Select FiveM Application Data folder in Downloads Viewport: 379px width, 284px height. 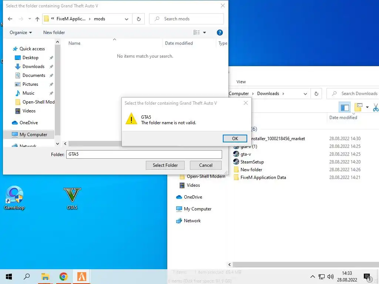coord(263,177)
